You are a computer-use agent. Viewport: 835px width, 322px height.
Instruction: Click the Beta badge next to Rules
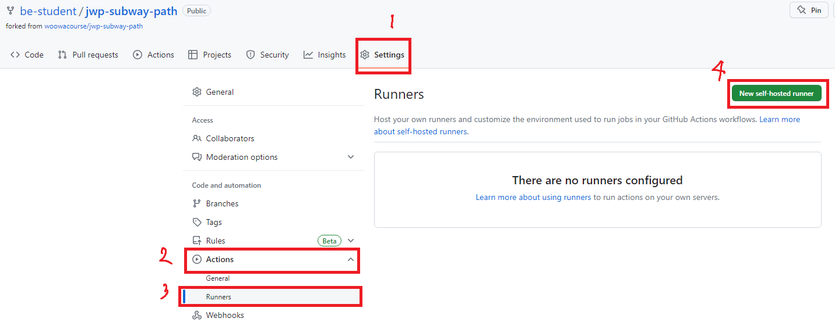point(330,241)
